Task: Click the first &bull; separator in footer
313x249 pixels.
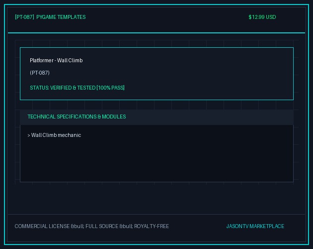Action: [78, 226]
